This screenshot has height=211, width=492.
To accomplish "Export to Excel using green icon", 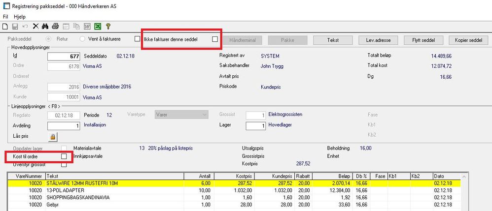I will click(98, 26).
